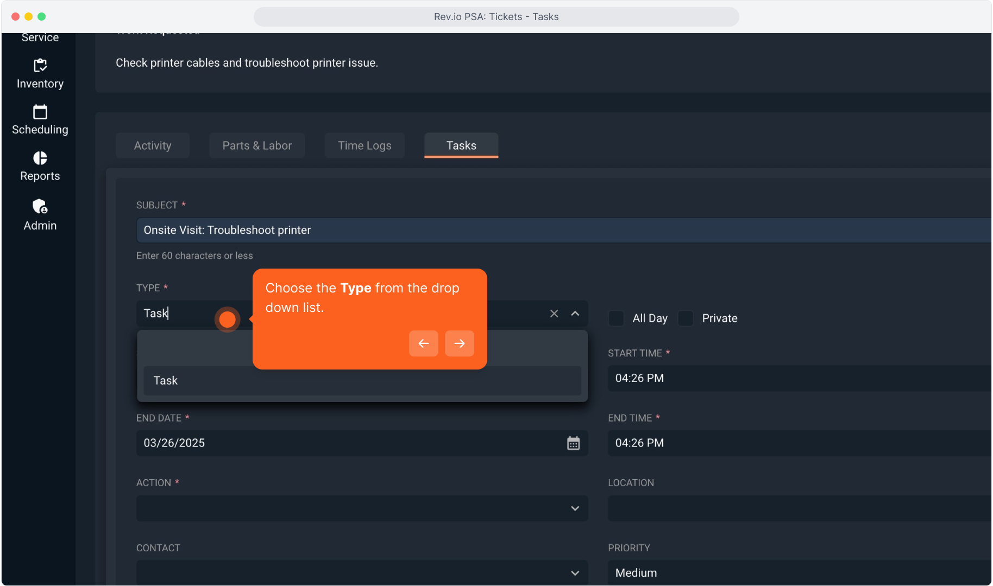
Task: Clear the Type field with X icon
Action: pos(554,314)
